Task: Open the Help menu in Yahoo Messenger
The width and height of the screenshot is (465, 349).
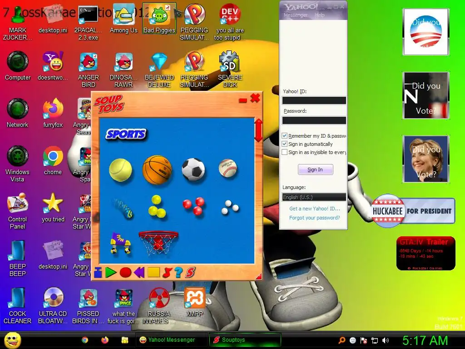Action: 319,15
